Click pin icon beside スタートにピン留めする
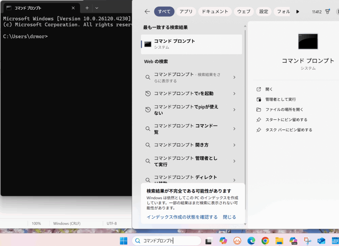Screen dimensions: 339x246 tap(259, 120)
